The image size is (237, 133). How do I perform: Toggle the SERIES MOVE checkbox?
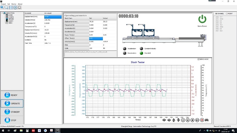pyautogui.click(x=199, y=59)
